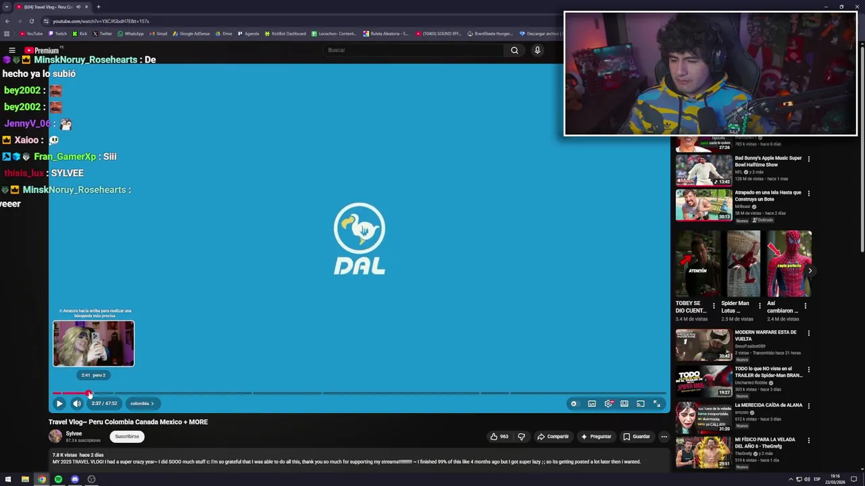This screenshot has width=865, height=486.
Task: Focus the Buscar search field
Action: point(414,50)
